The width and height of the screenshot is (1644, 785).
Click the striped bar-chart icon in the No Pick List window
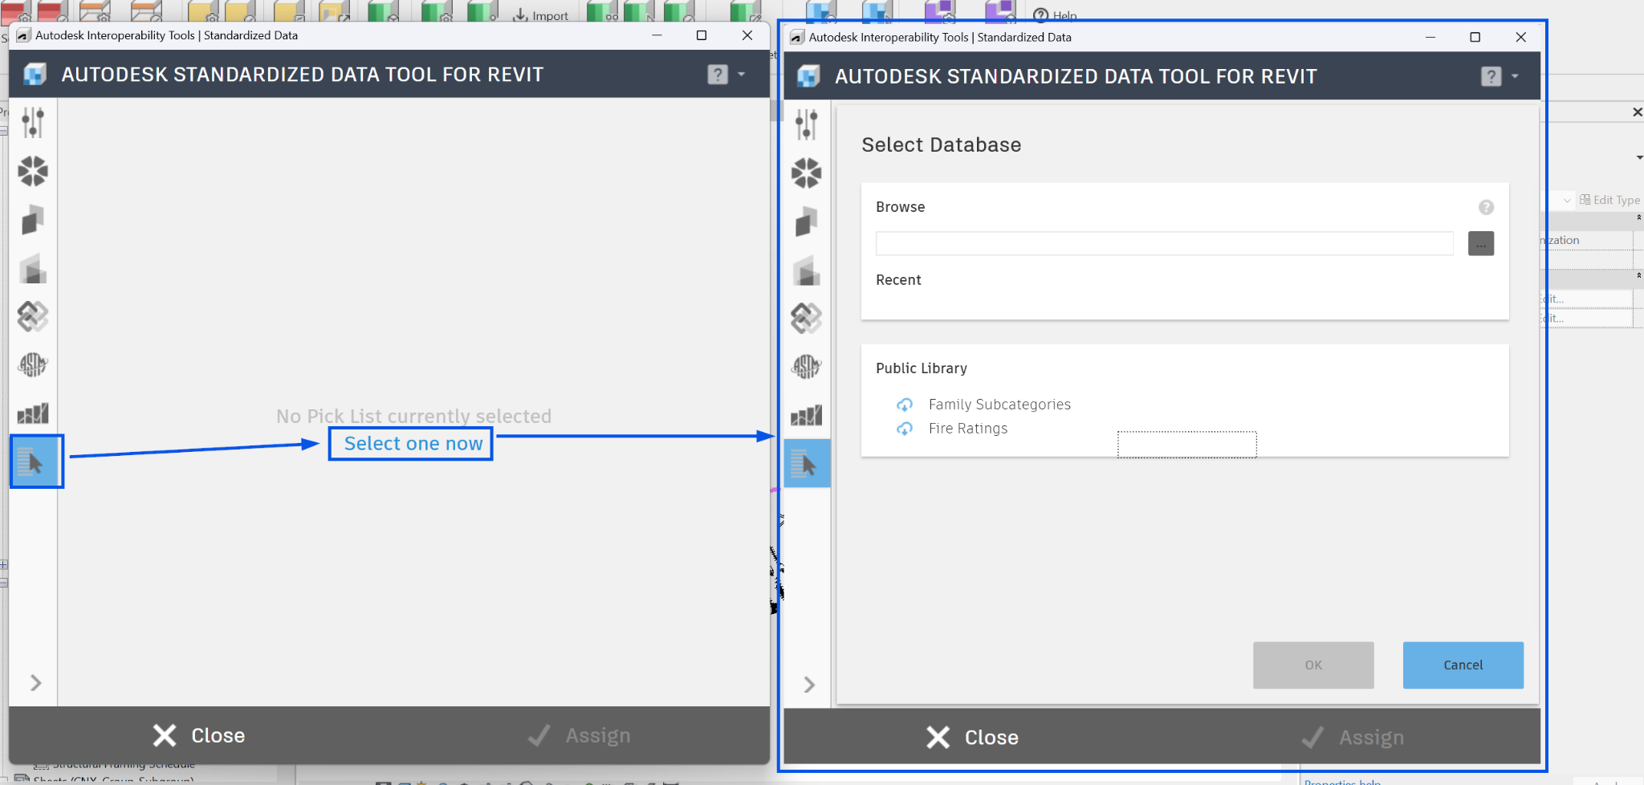[33, 413]
